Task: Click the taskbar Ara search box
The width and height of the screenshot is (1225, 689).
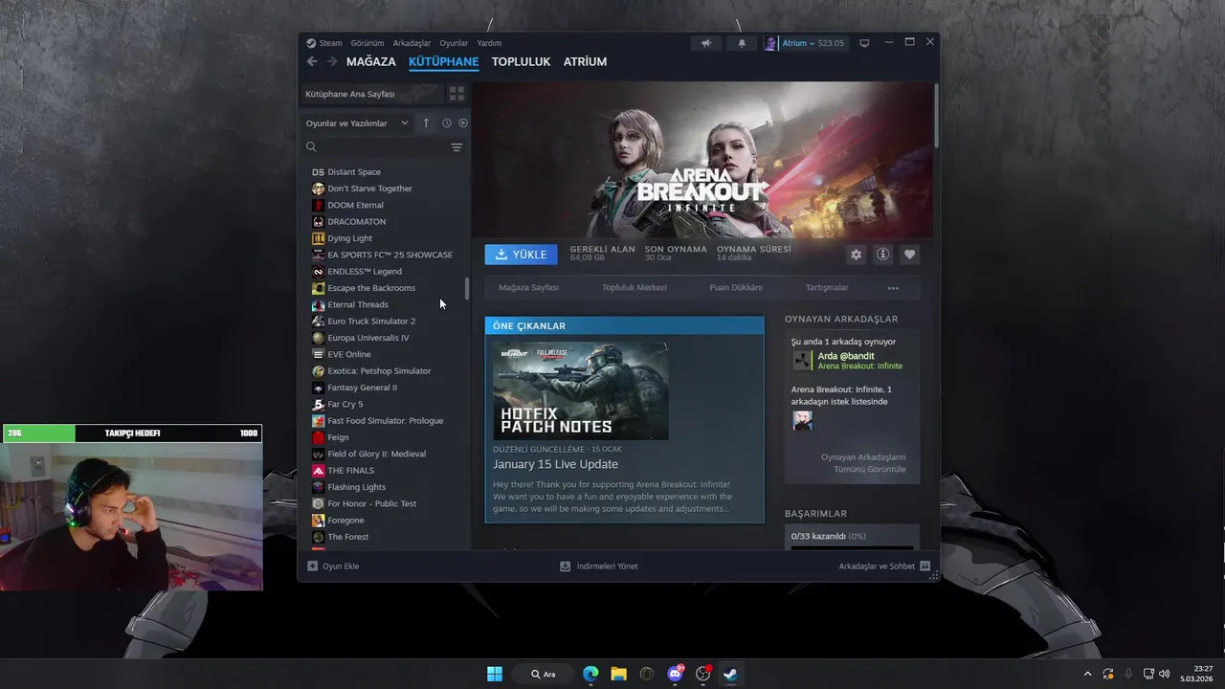Action: pos(543,674)
